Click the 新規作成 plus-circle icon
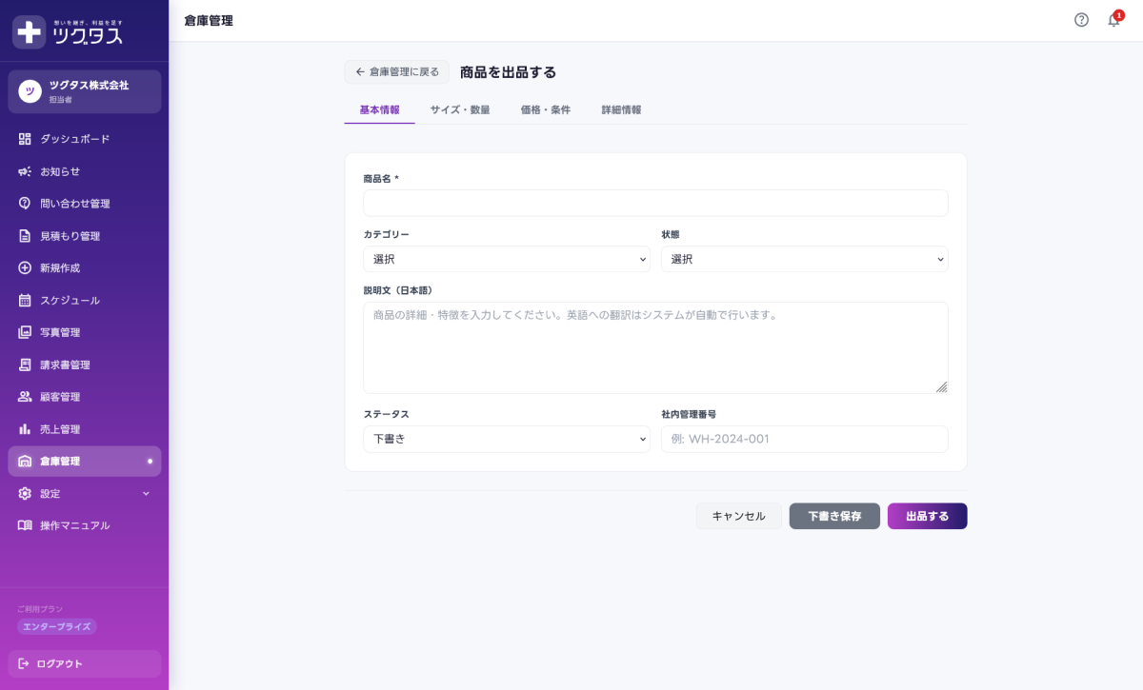 [x=25, y=268]
